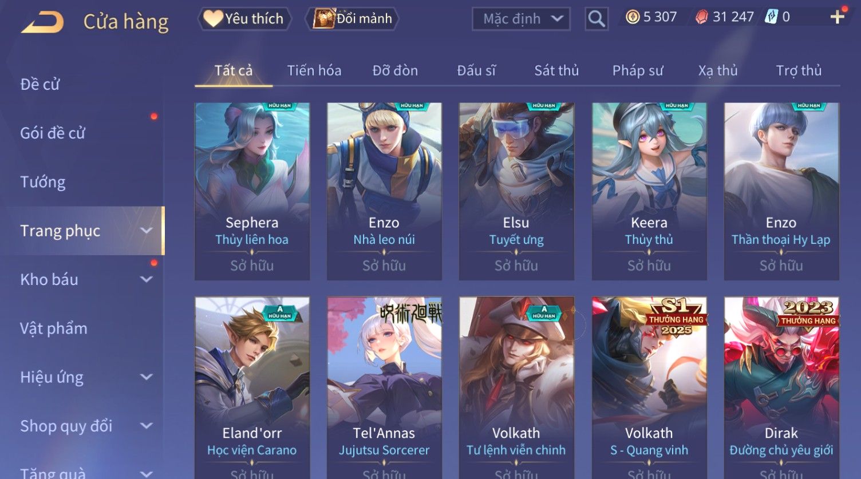Select the Sát thủ tab
This screenshot has height=479, width=861.
tap(556, 70)
